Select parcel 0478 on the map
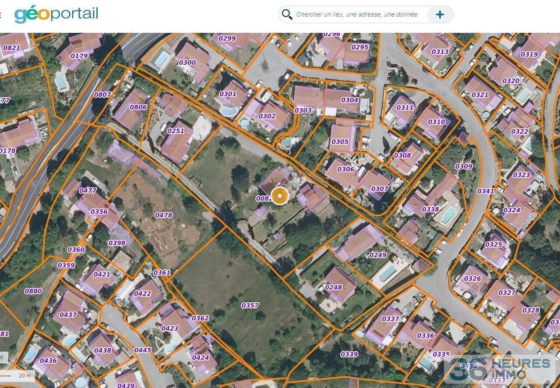560x388 pixels. tap(163, 215)
